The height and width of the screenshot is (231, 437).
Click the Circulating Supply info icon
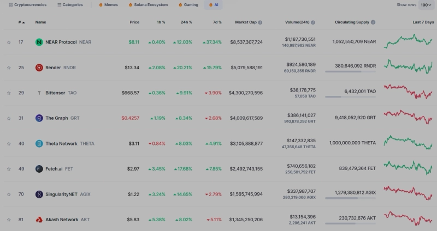coord(373,22)
